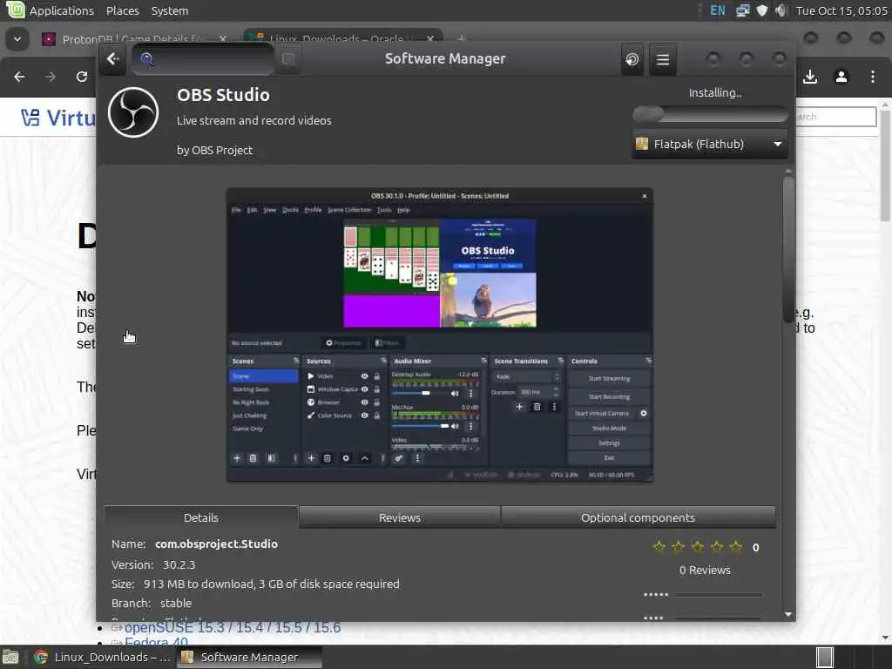Open the network connections tray icon
Viewport: 892px width, 669px height.
pos(742,10)
